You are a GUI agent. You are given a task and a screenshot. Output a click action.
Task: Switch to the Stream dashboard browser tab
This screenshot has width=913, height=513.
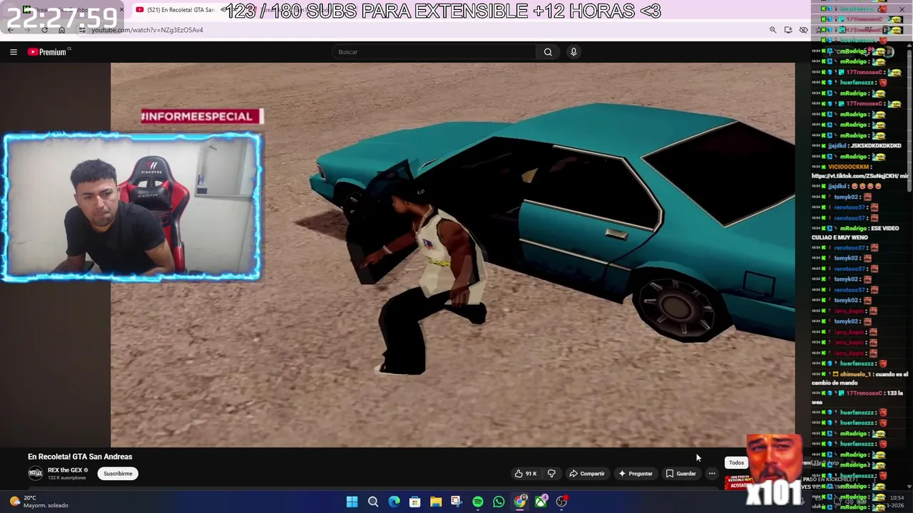[x=68, y=10]
